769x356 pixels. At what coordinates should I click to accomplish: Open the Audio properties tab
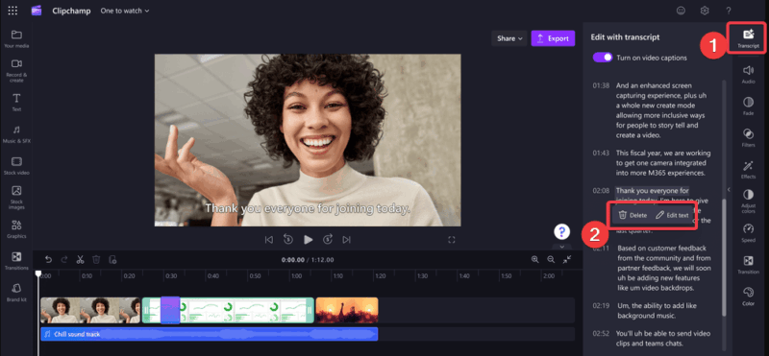748,75
